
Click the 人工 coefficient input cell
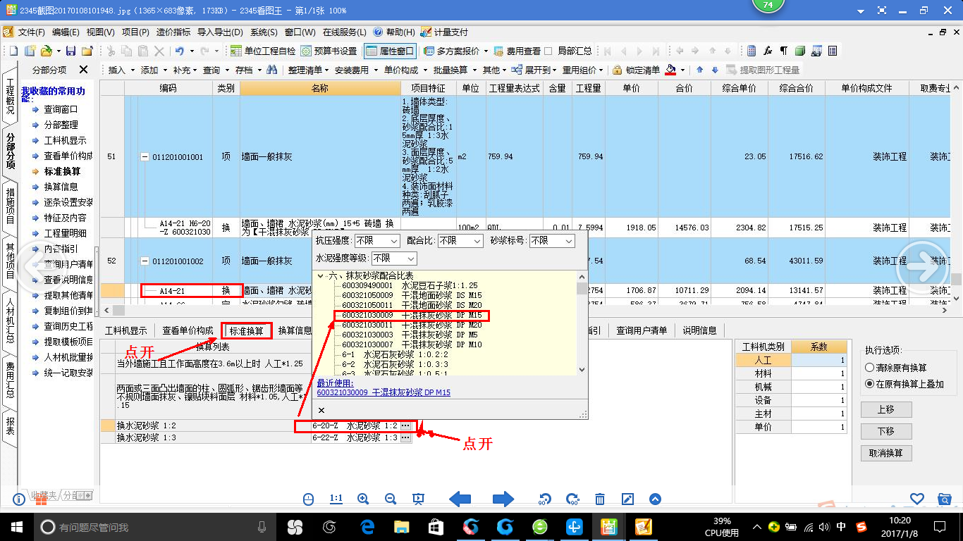pyautogui.click(x=818, y=360)
